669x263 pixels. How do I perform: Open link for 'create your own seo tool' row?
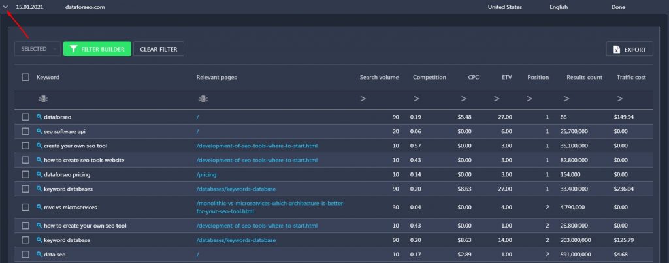[x=257, y=146]
